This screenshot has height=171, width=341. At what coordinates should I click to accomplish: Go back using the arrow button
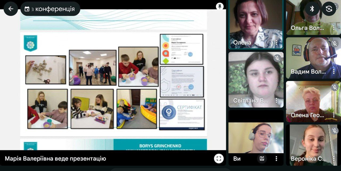coord(11,9)
